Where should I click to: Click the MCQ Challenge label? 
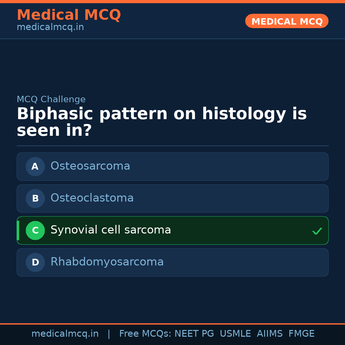(51, 99)
